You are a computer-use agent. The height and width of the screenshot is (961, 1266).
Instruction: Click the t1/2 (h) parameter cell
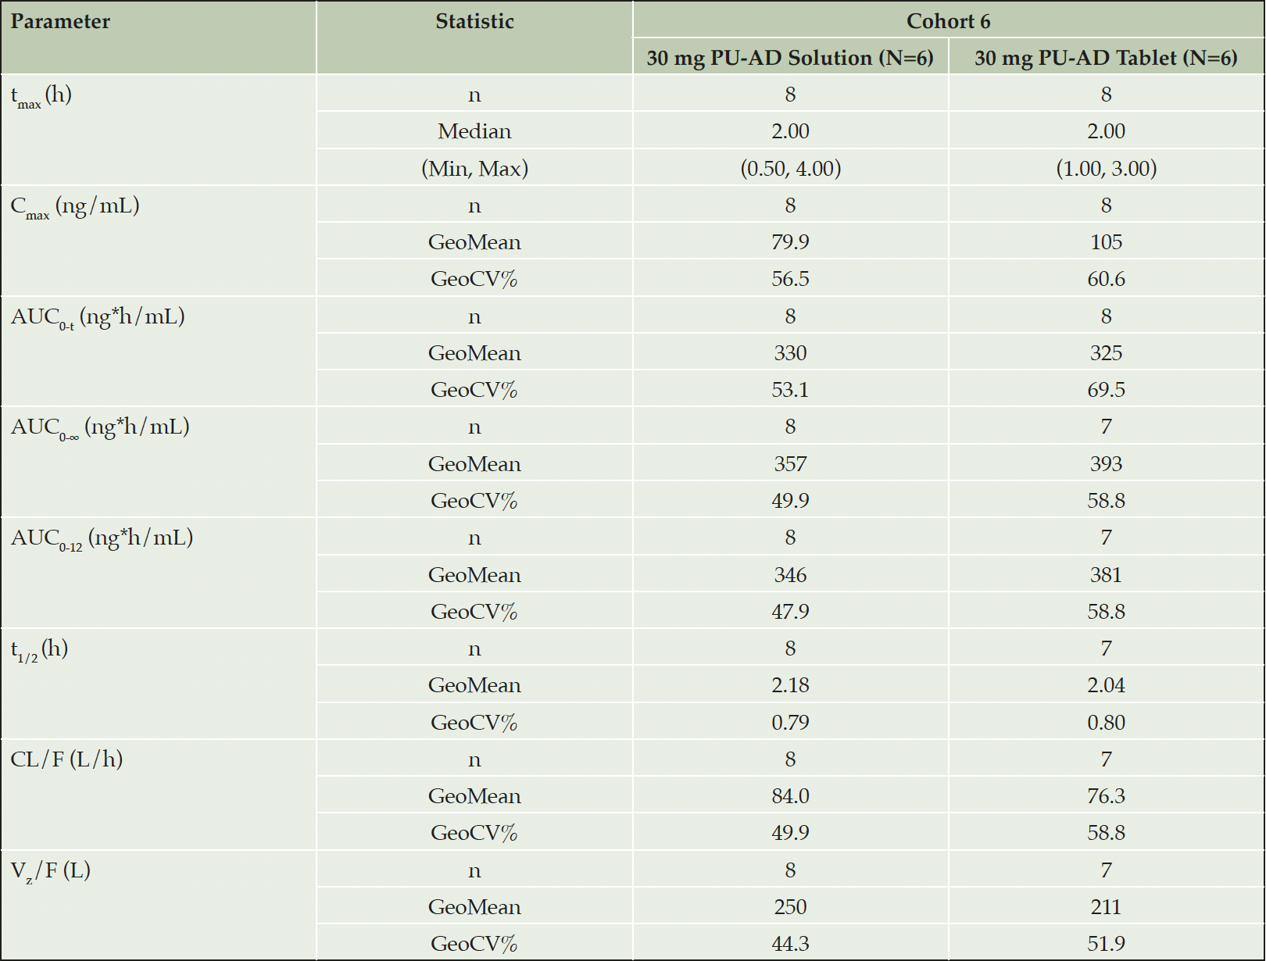[159, 684]
